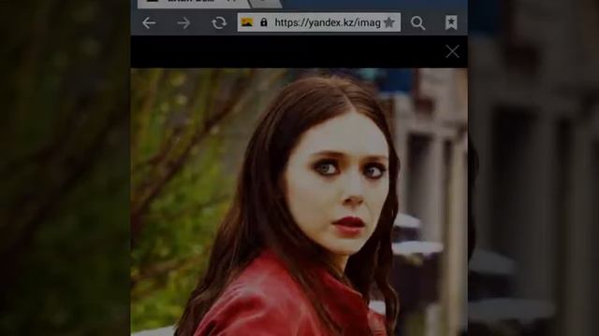
Task: Click the yandex.kz address bar
Action: pyautogui.click(x=319, y=22)
